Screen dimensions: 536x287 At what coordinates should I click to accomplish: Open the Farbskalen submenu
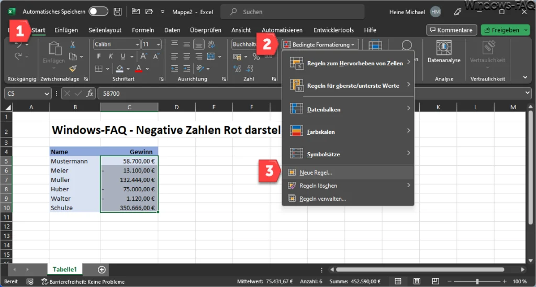(348, 132)
